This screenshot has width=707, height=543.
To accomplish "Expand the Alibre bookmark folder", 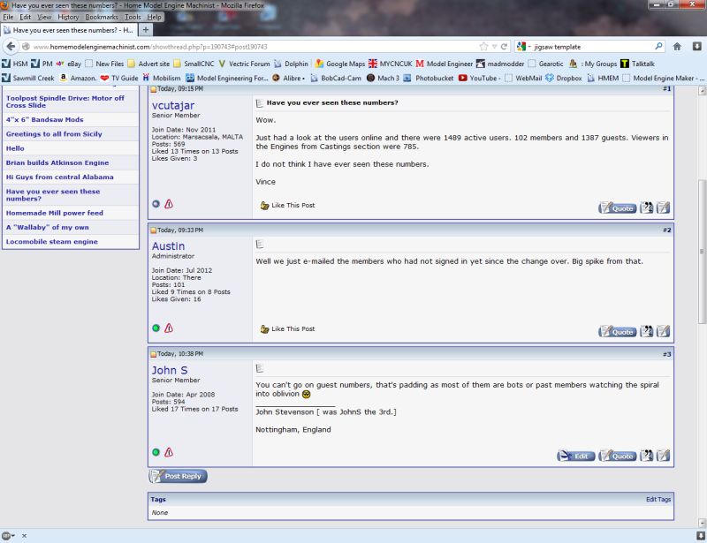I will 289,78.
